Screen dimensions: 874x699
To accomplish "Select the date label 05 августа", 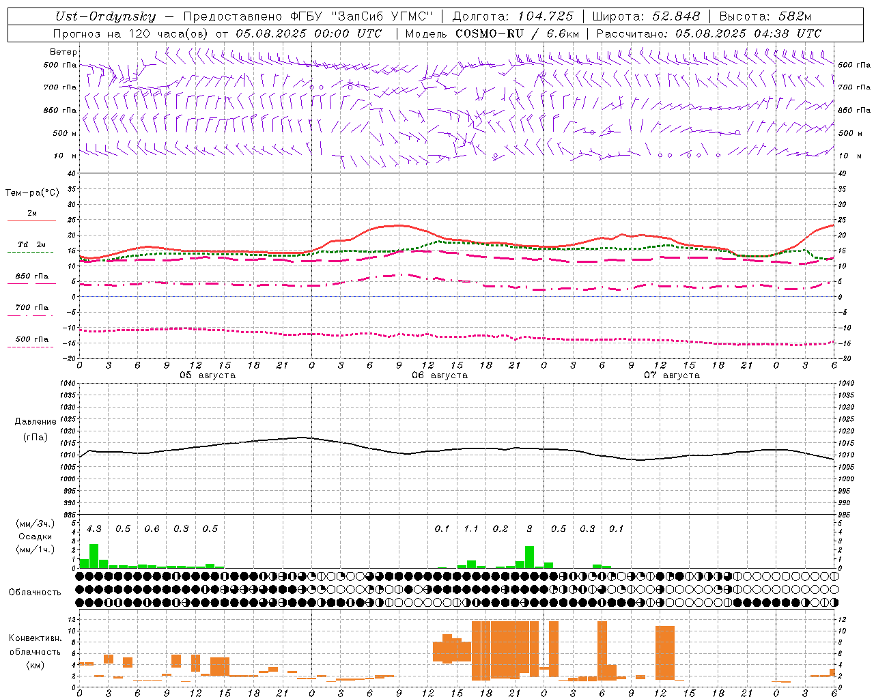I will [x=208, y=375].
